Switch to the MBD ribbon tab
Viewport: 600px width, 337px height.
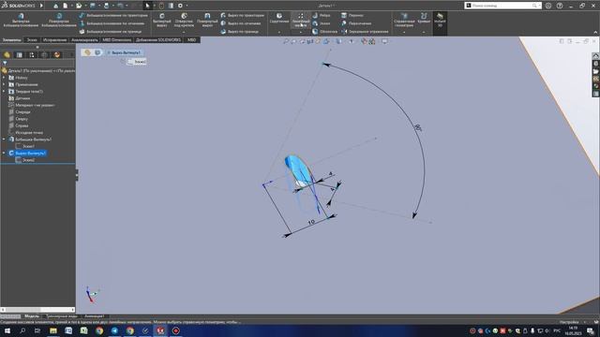point(191,39)
